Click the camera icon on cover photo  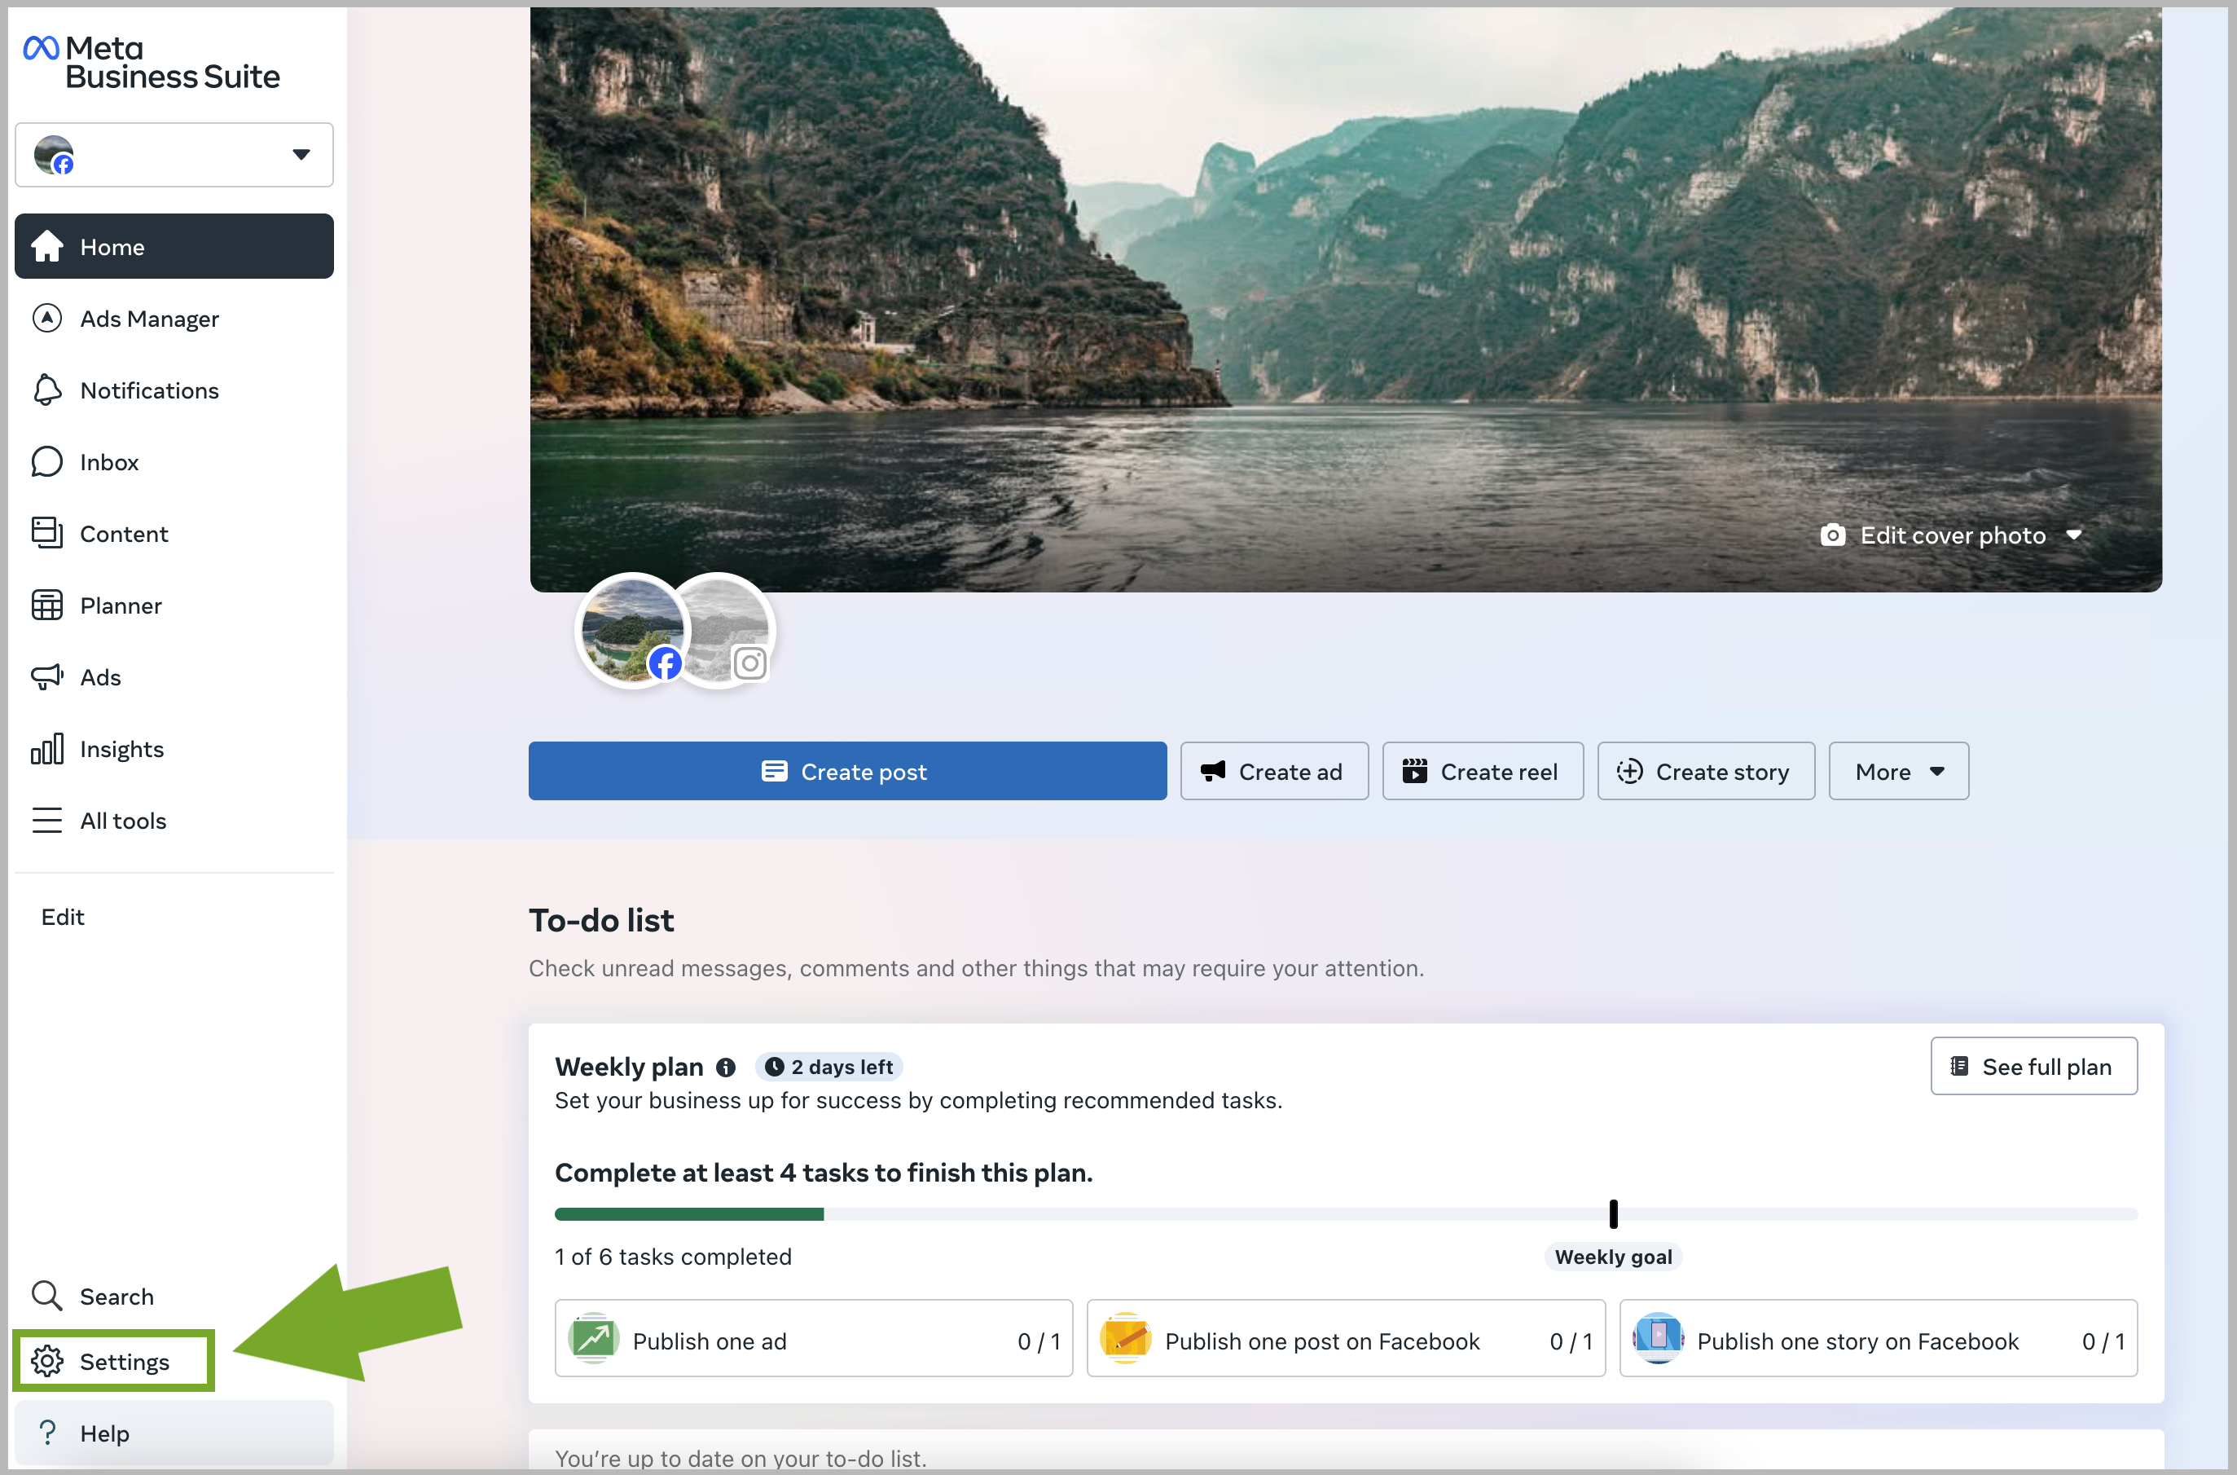pos(1833,535)
